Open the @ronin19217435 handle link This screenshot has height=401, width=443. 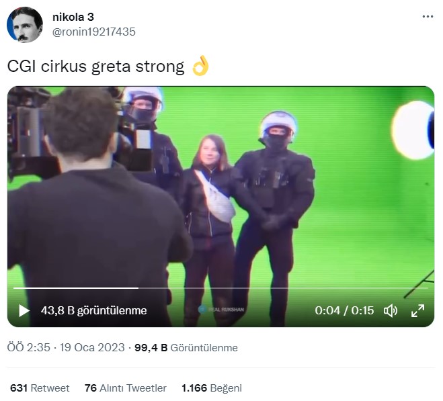pyautogui.click(x=94, y=32)
